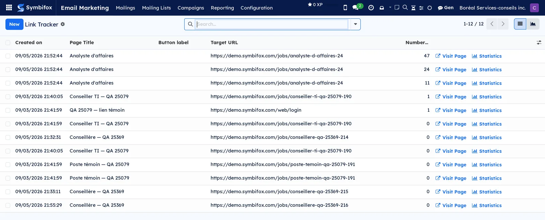
Task: Sort by Number of clicks column
Action: point(417,42)
